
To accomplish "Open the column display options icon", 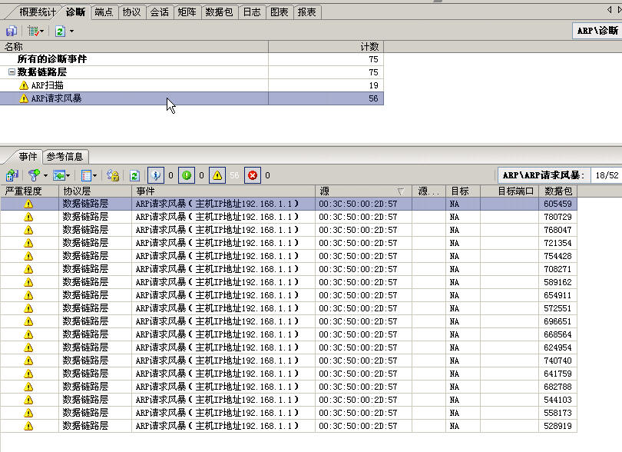I will click(88, 175).
